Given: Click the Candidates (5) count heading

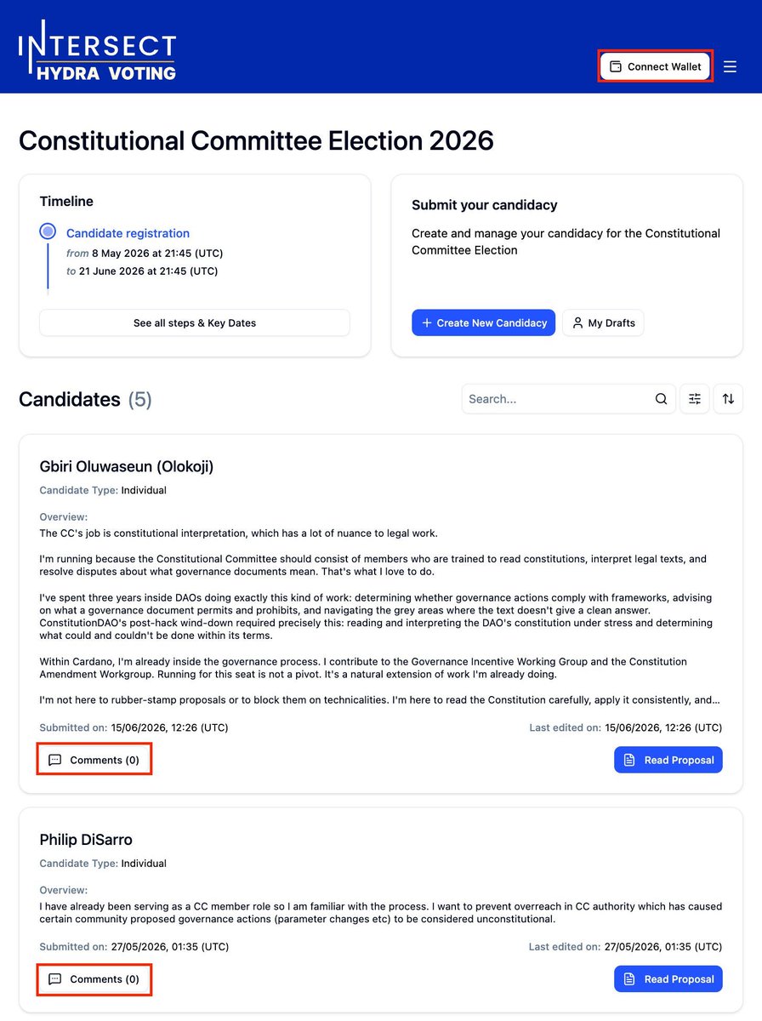Looking at the screenshot, I should [85, 399].
